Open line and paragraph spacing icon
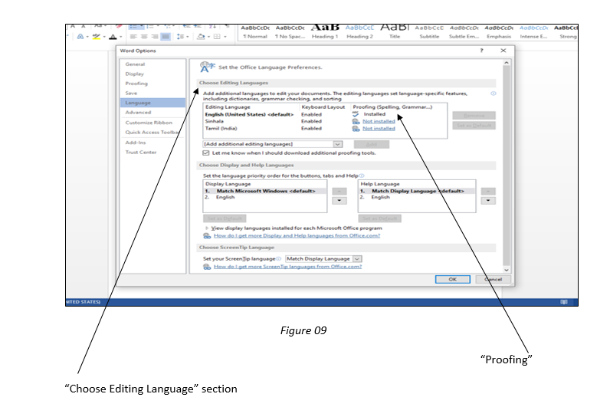Viewport: 610px width, 407px height. (x=180, y=37)
